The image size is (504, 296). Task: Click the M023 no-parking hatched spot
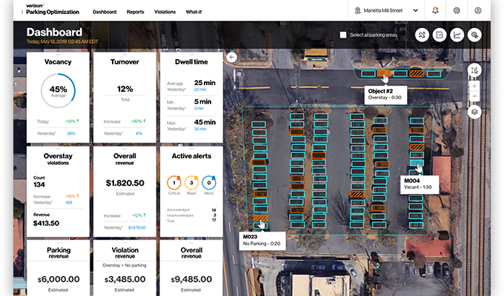[x=260, y=218]
